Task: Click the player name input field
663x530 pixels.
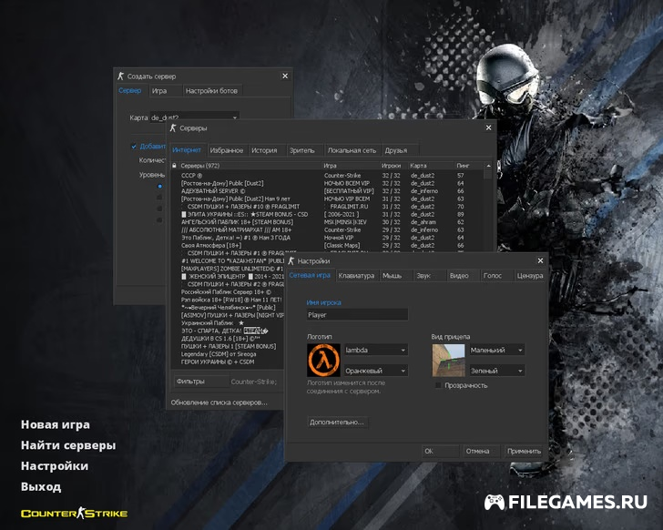Action: 357,315
